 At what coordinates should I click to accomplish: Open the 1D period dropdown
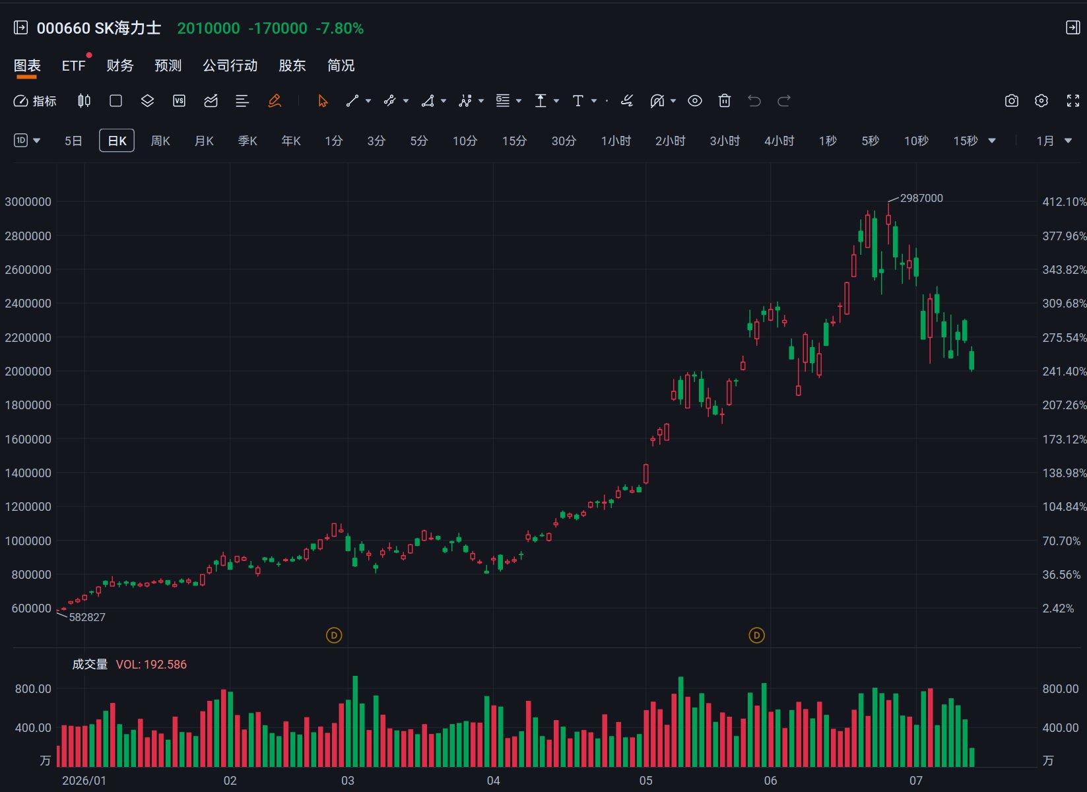point(27,141)
